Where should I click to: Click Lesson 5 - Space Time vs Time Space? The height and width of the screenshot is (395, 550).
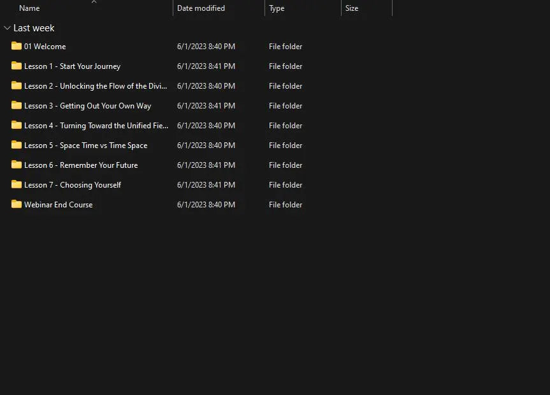[85, 145]
